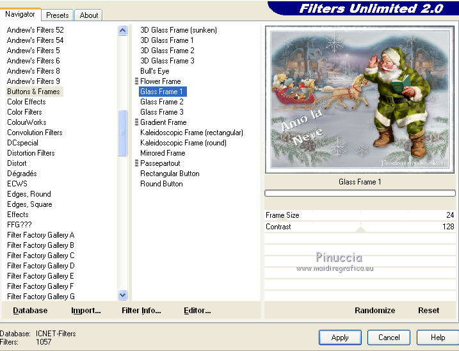
Task: Choose Gradient Frame filter
Action: 163,122
